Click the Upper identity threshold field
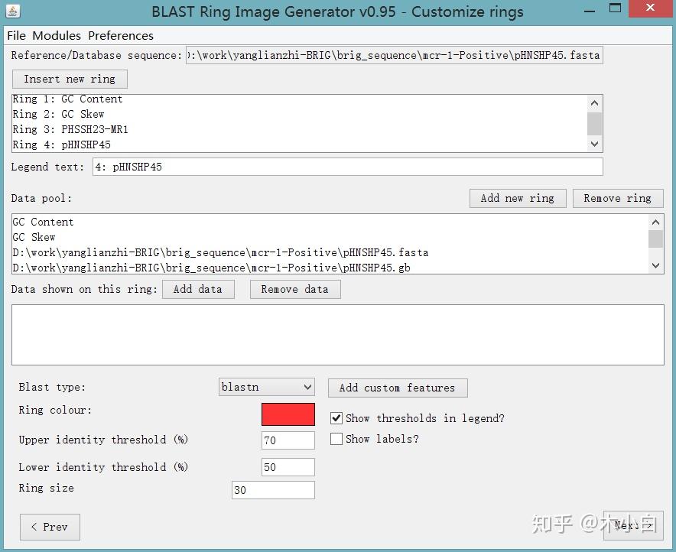The height and width of the screenshot is (552, 676). [288, 440]
